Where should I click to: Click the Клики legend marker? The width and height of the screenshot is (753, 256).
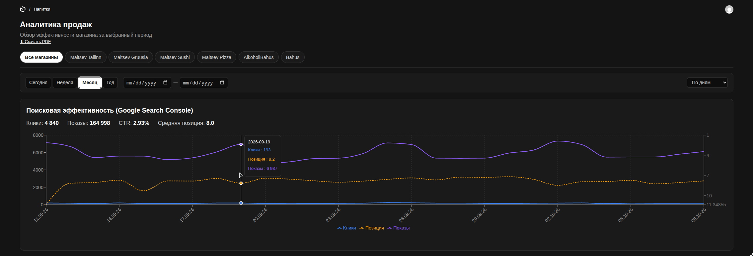pyautogui.click(x=339, y=228)
